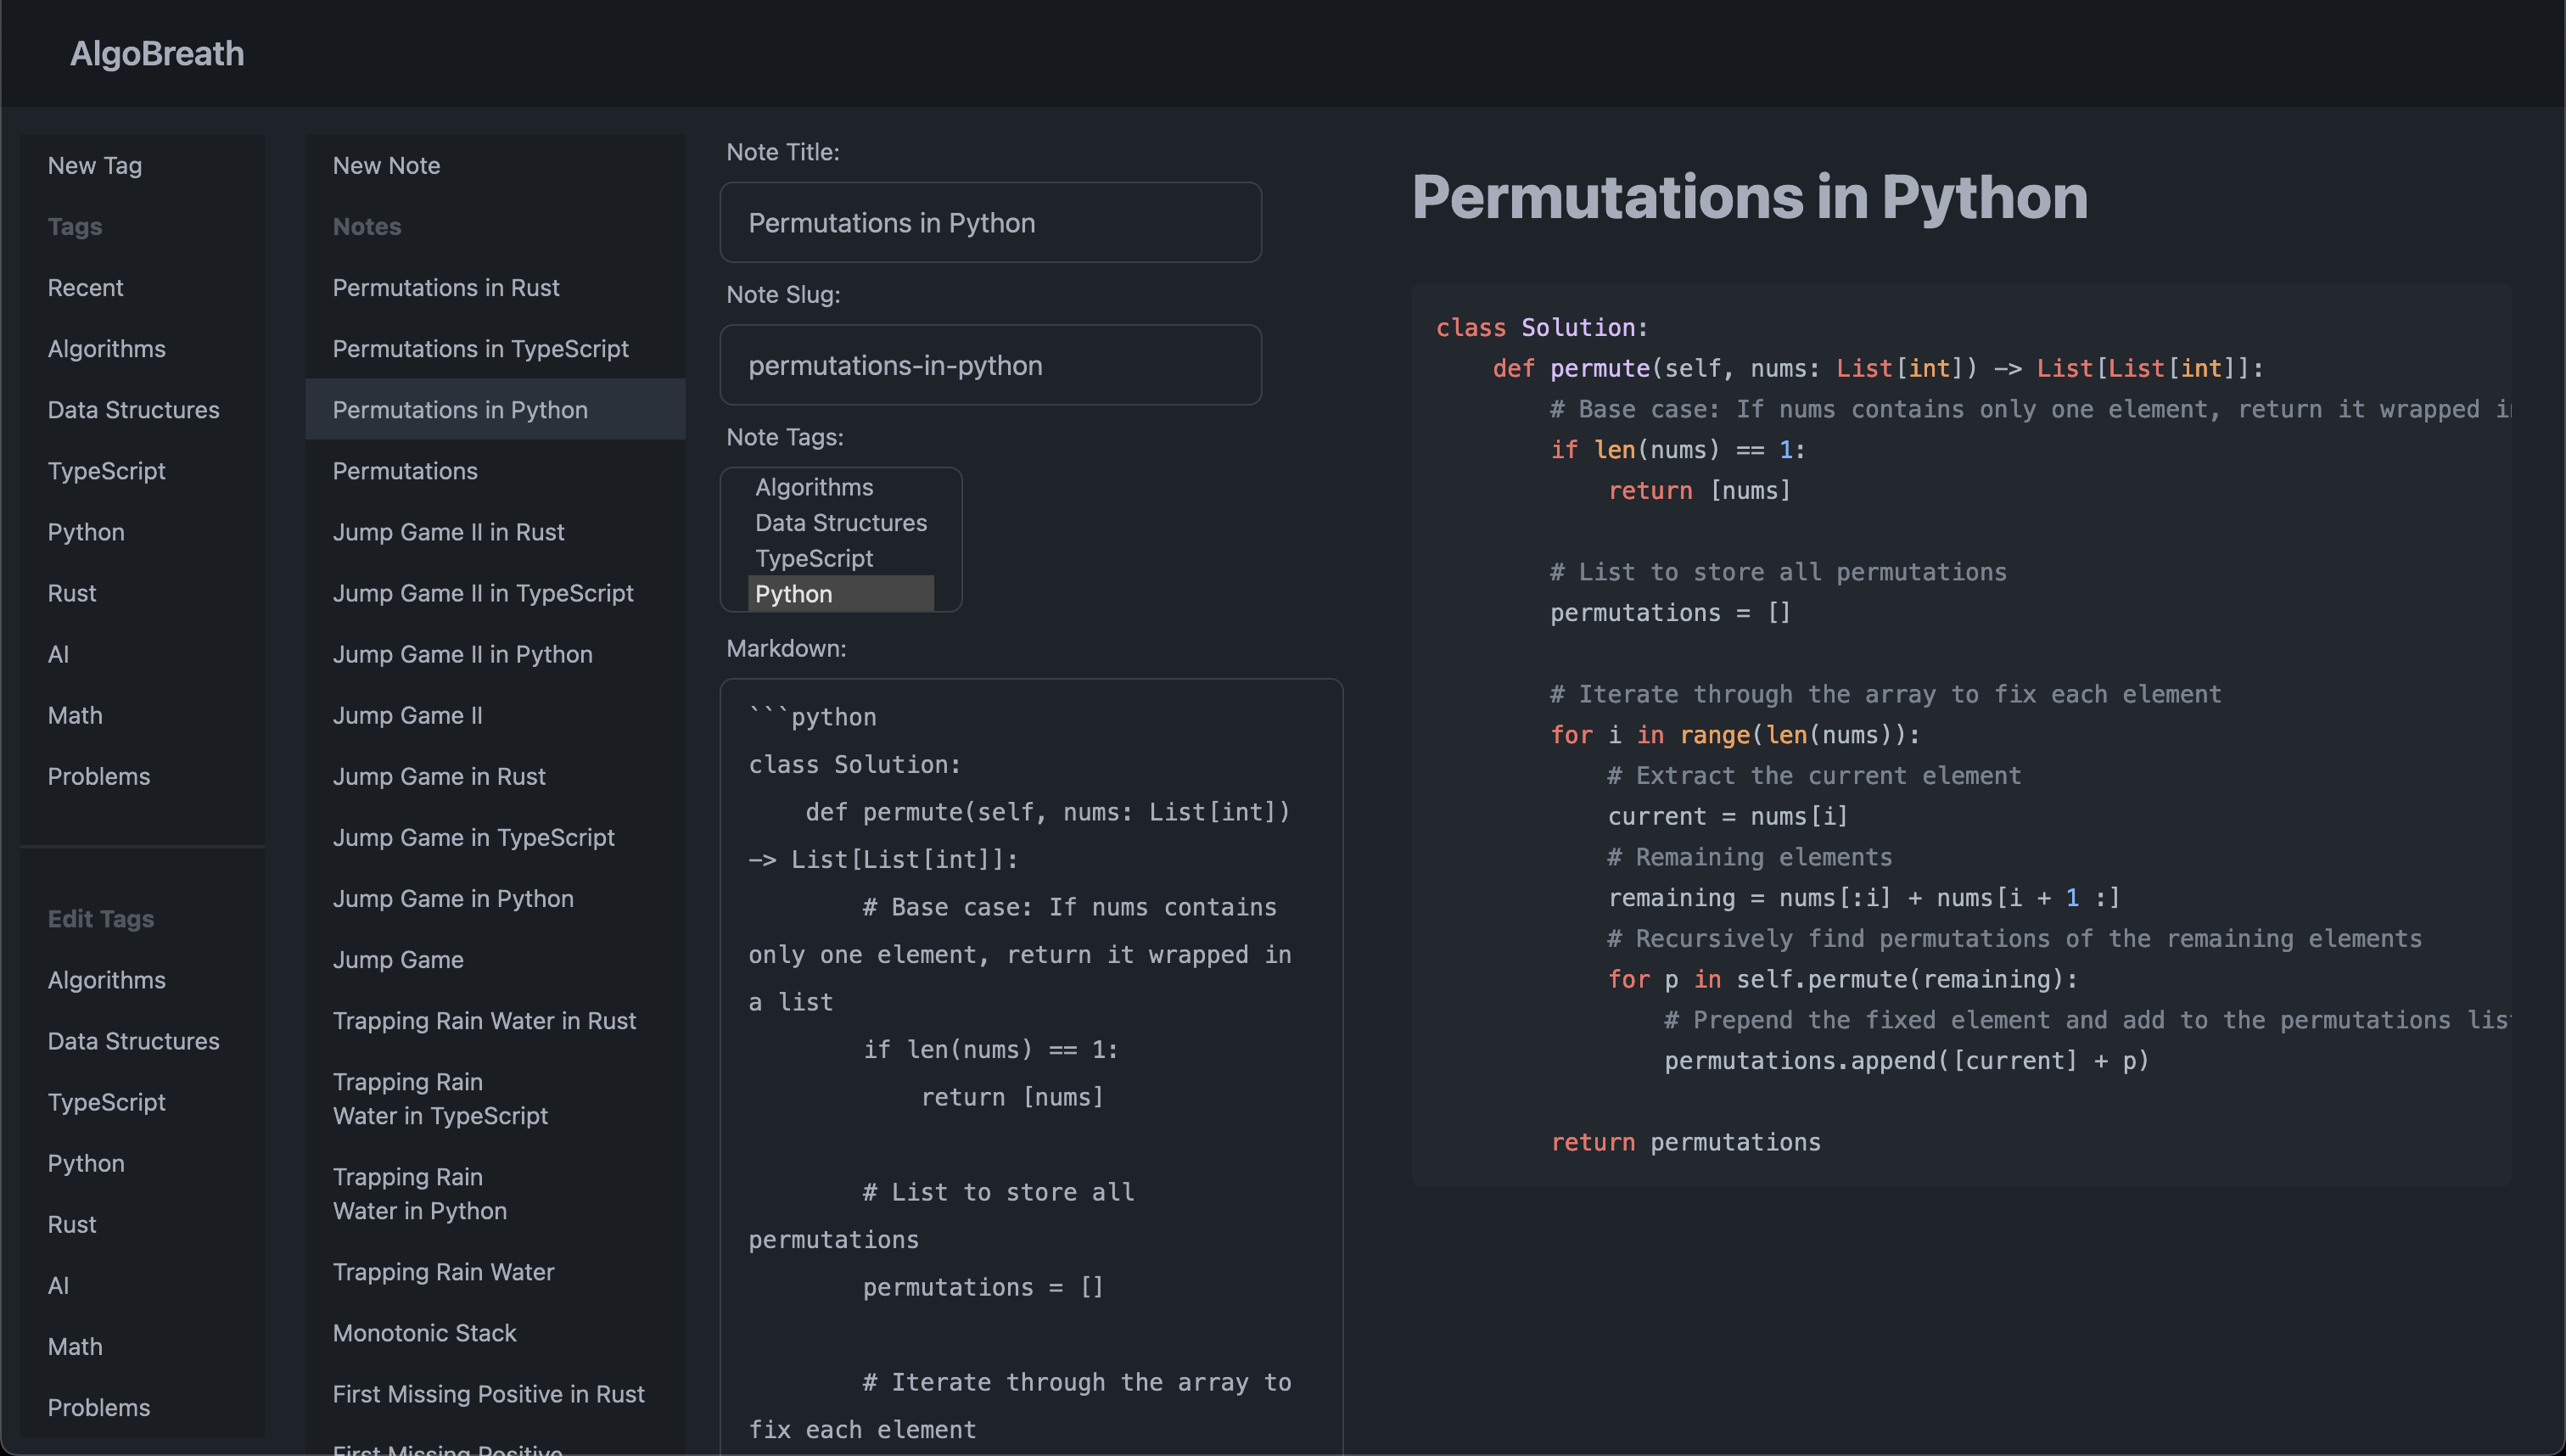Open Trapping Rain Water in TypeScript note
The height and width of the screenshot is (1456, 2566).
pyautogui.click(x=440, y=1099)
